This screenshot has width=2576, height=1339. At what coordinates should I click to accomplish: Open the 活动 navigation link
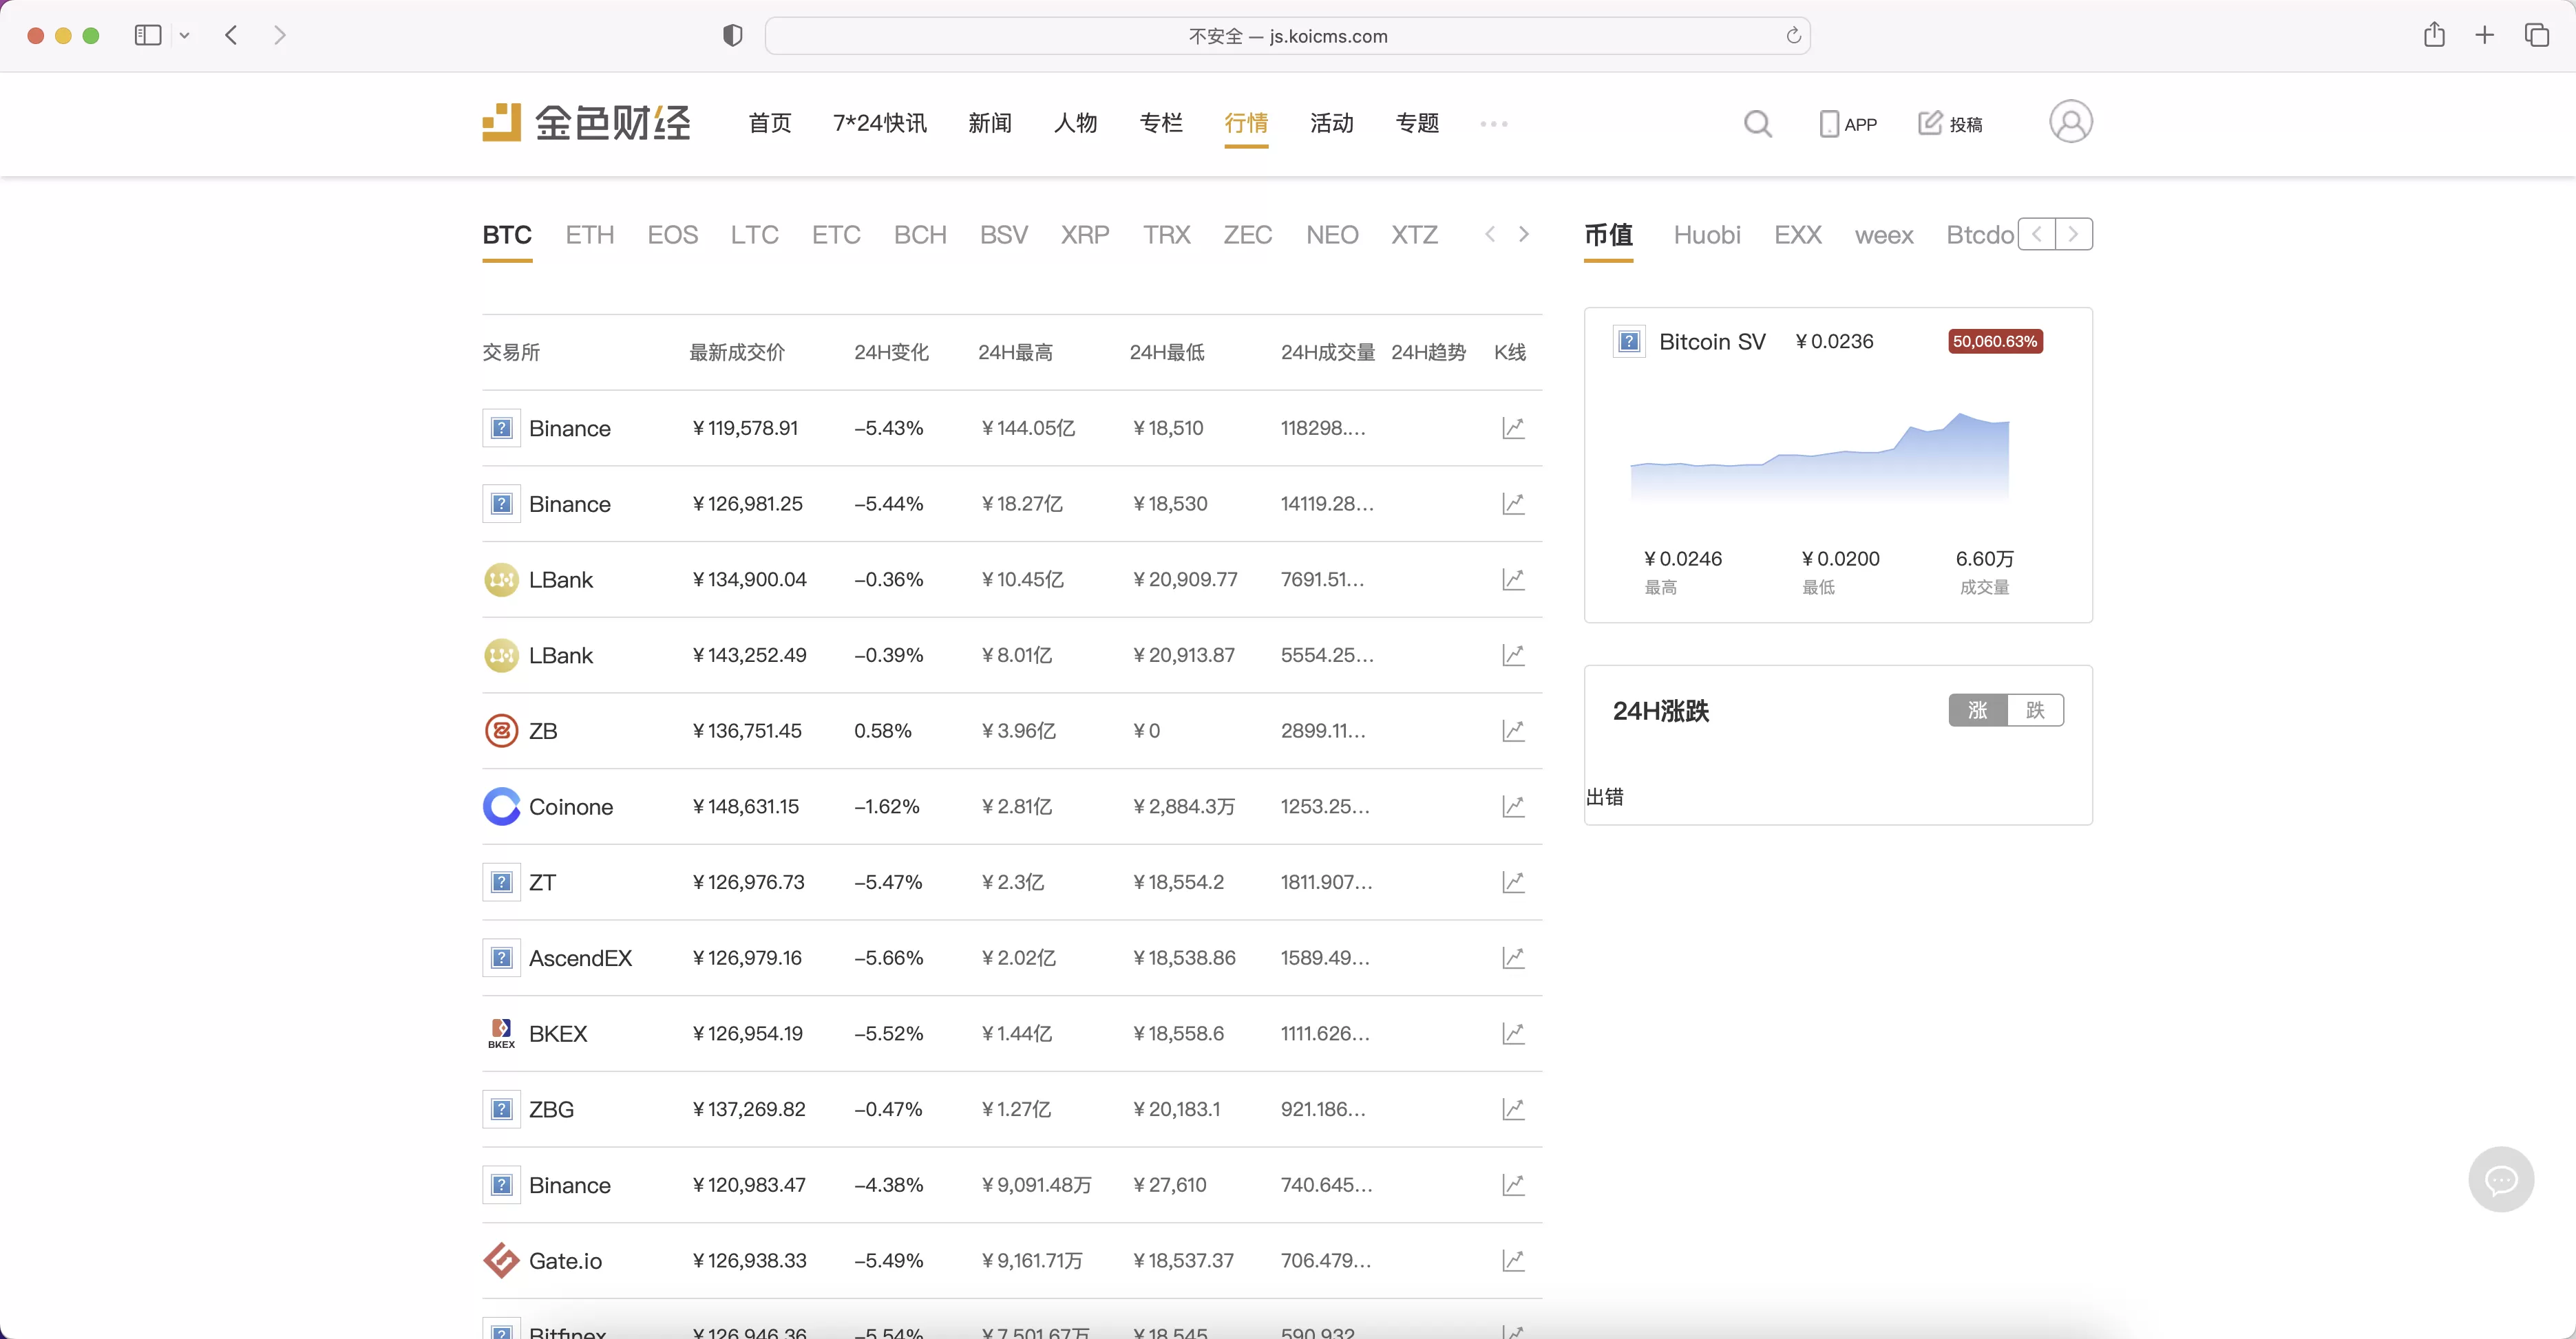(1332, 123)
